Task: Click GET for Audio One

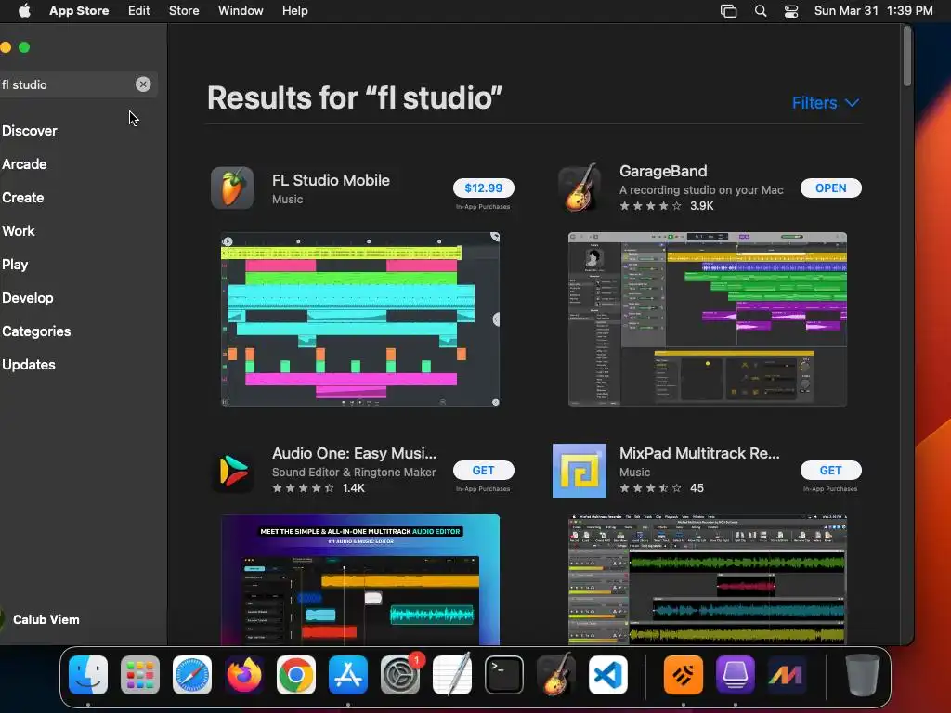Action: 483,471
